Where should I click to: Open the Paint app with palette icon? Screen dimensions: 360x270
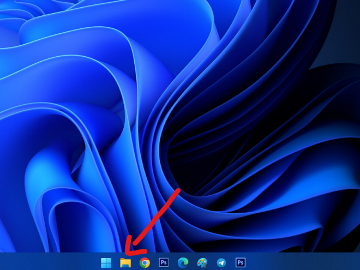[x=202, y=263]
